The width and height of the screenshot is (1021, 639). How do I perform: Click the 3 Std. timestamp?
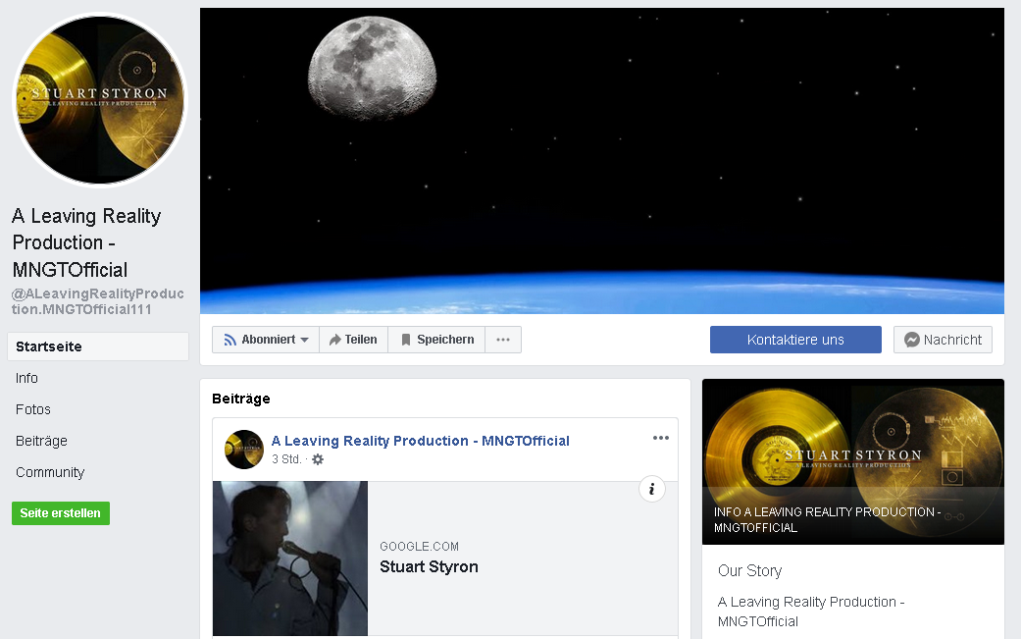[x=286, y=459]
